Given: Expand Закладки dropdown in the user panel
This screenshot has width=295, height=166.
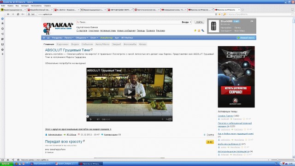Looking at the screenshot, I should [226, 31].
